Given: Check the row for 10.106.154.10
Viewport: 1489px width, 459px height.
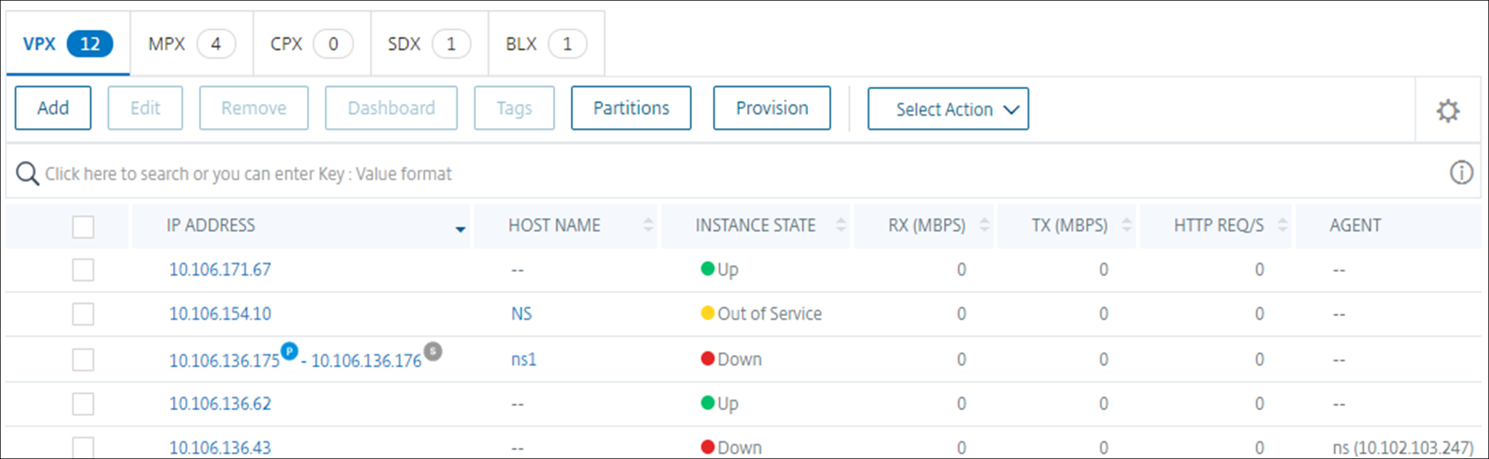Looking at the screenshot, I should click(83, 314).
